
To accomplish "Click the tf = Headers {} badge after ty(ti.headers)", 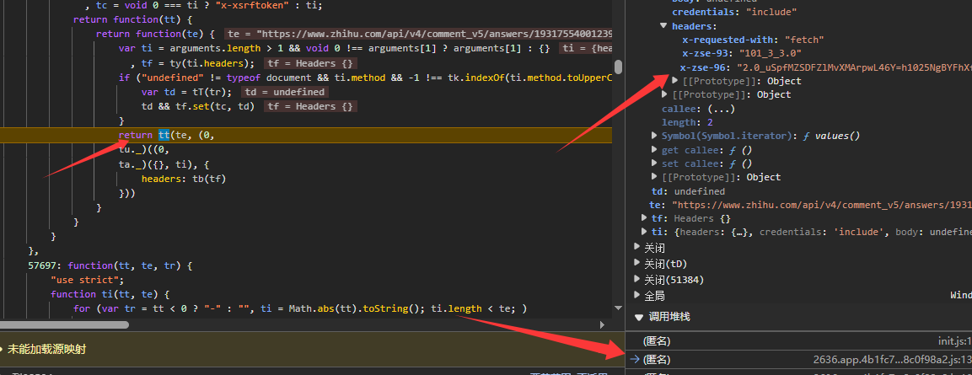I will point(310,64).
